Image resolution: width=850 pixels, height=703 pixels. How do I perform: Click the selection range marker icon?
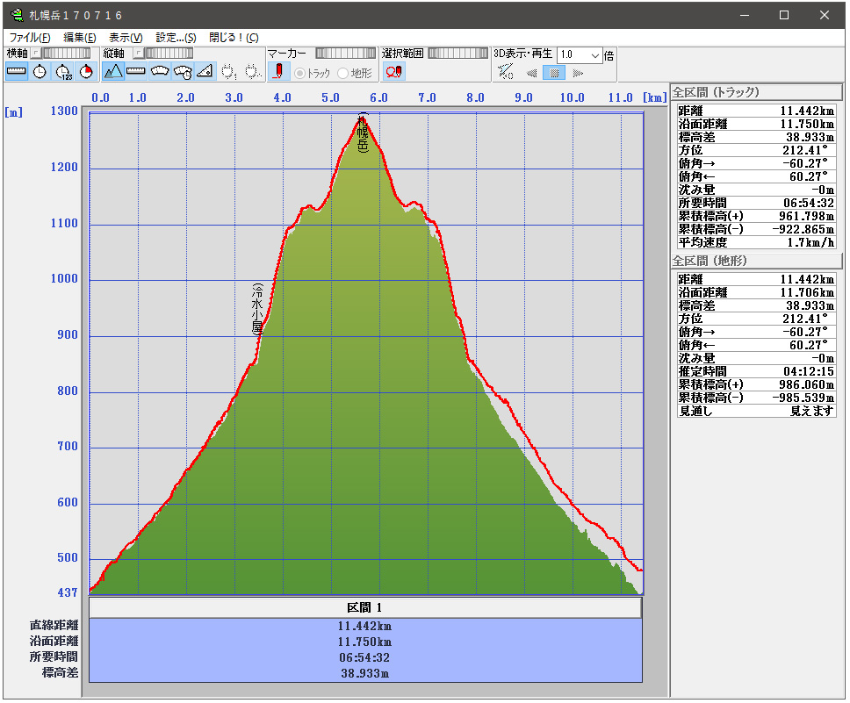pyautogui.click(x=394, y=72)
